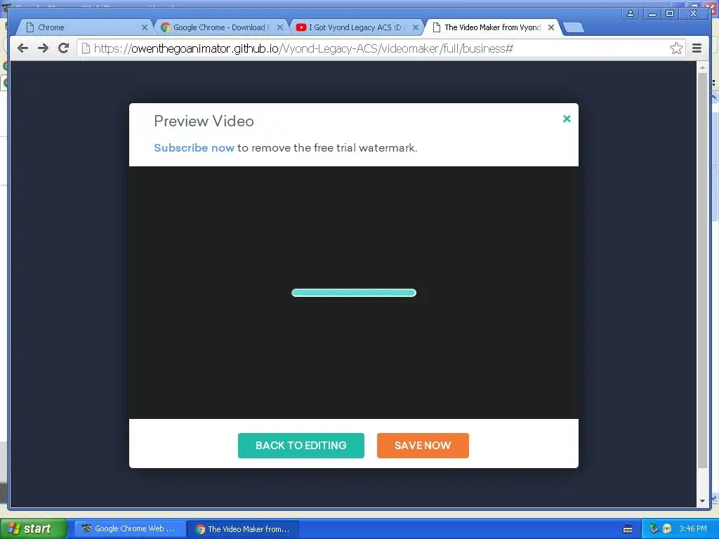Click the safely remove hardware tray icon

654,528
